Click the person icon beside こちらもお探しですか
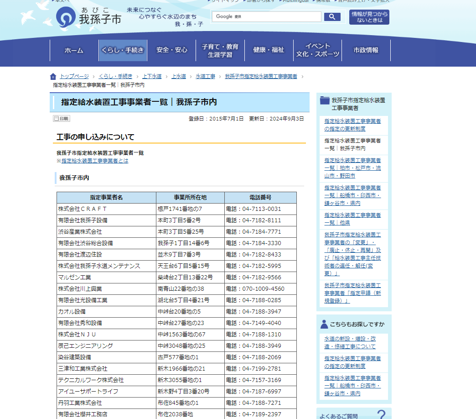The image size is (476, 419). click(x=324, y=324)
